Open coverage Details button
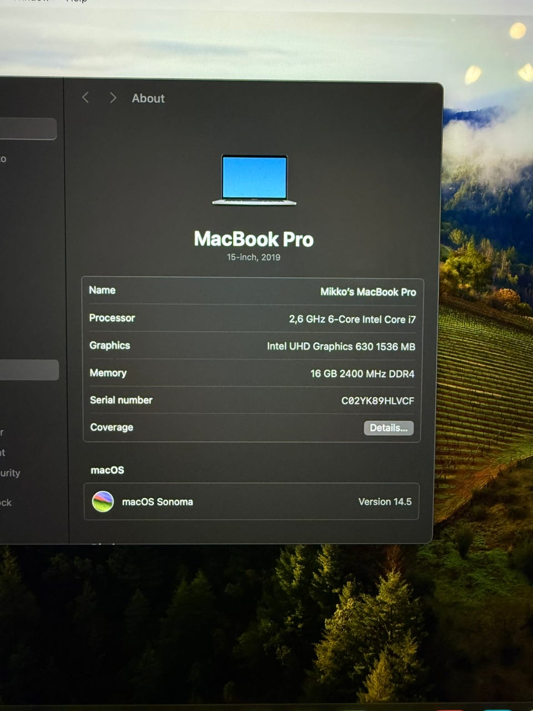 point(389,428)
